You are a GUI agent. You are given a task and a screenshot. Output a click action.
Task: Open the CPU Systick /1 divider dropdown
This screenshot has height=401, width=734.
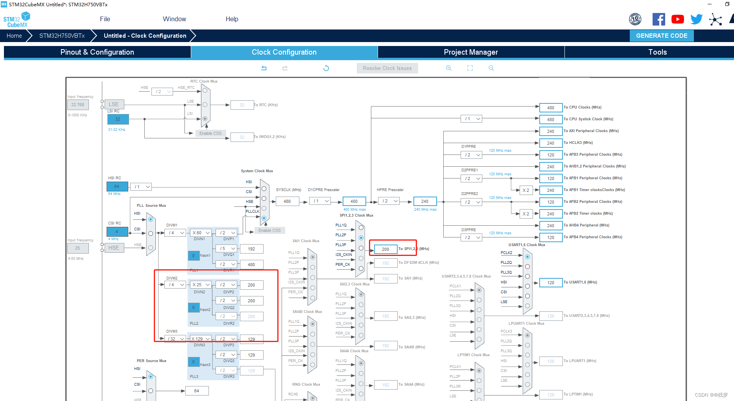[x=471, y=119]
